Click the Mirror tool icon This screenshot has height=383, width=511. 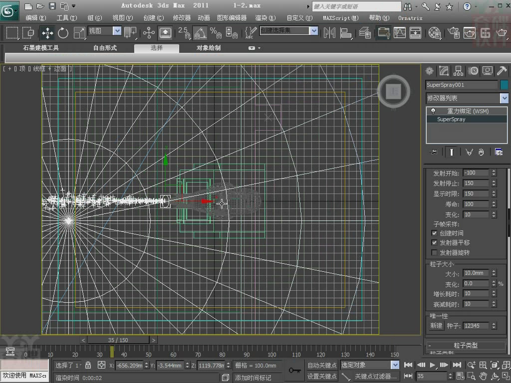pos(329,33)
